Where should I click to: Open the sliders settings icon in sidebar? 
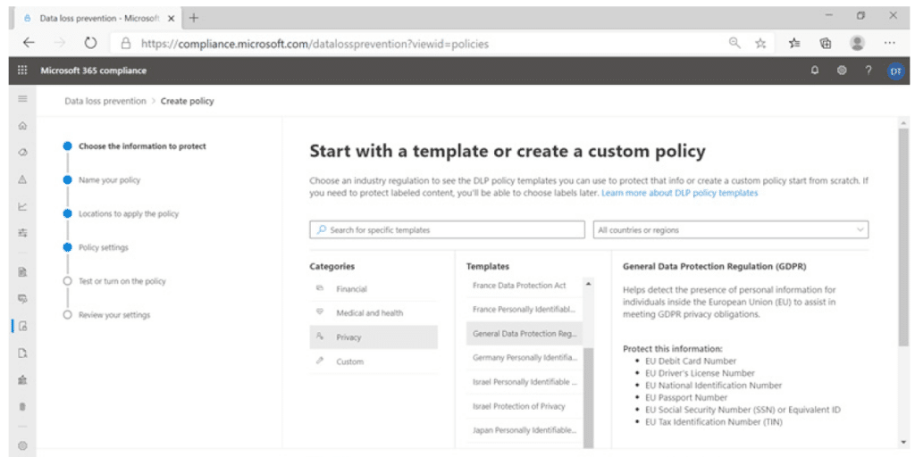22,233
